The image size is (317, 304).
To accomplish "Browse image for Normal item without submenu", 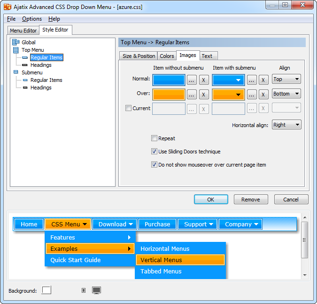I will [x=192, y=80].
